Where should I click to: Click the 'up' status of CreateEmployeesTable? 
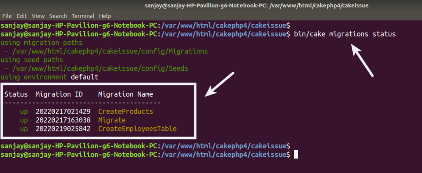[x=24, y=129]
